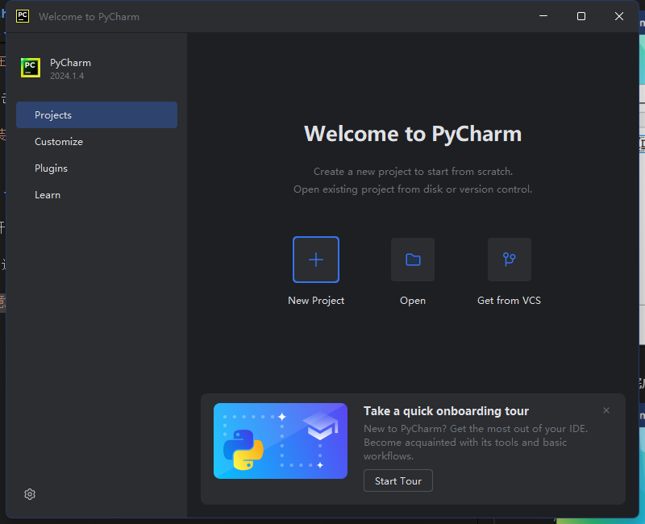The image size is (645, 524).
Task: Click the Open label under the folder
Action: click(x=413, y=300)
